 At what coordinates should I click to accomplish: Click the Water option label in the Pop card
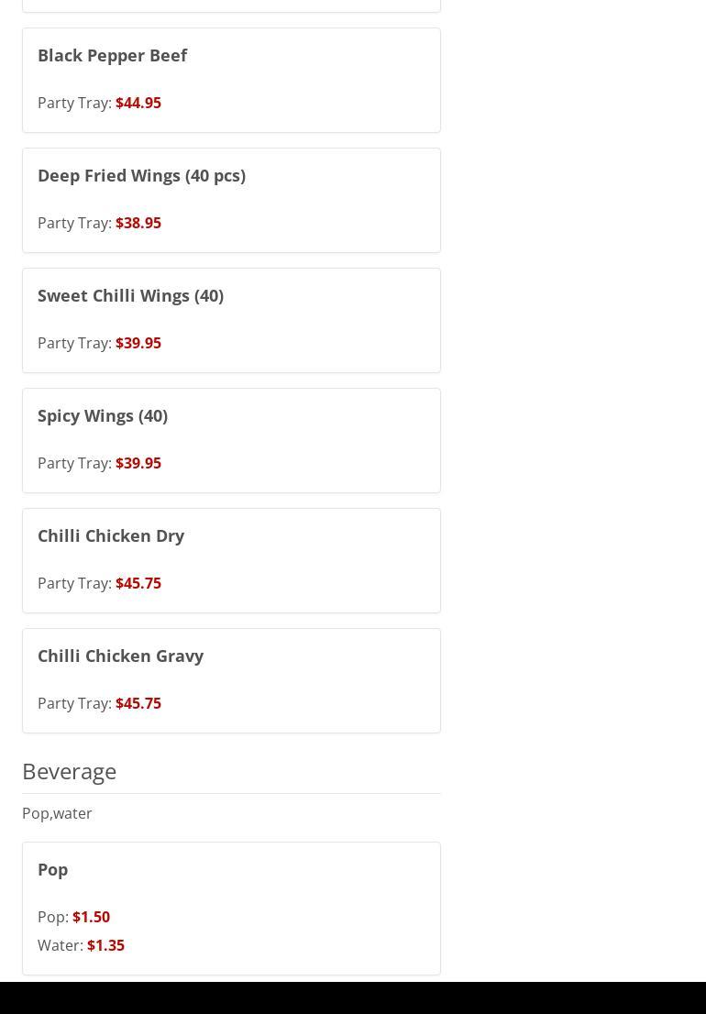(60, 945)
